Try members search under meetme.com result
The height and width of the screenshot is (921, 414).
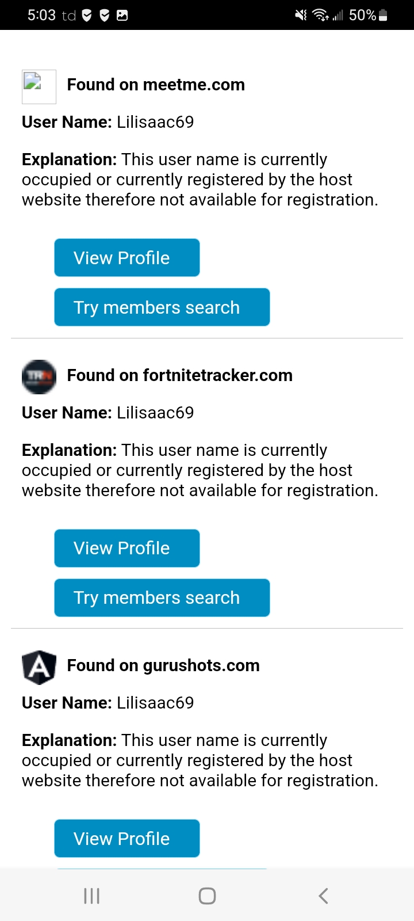point(162,307)
